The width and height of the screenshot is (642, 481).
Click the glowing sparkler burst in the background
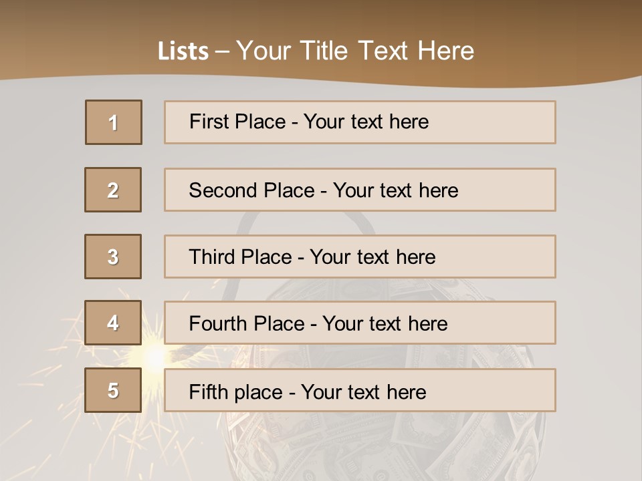tap(153, 355)
